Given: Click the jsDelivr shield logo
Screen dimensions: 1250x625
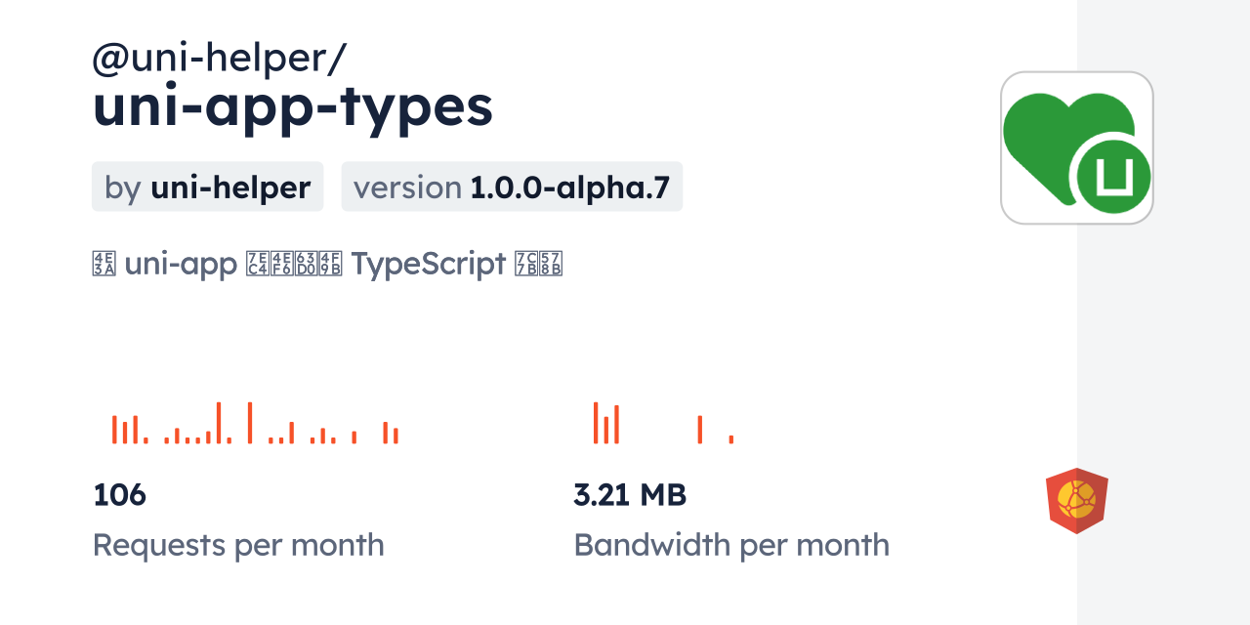Looking at the screenshot, I should point(1076,500).
